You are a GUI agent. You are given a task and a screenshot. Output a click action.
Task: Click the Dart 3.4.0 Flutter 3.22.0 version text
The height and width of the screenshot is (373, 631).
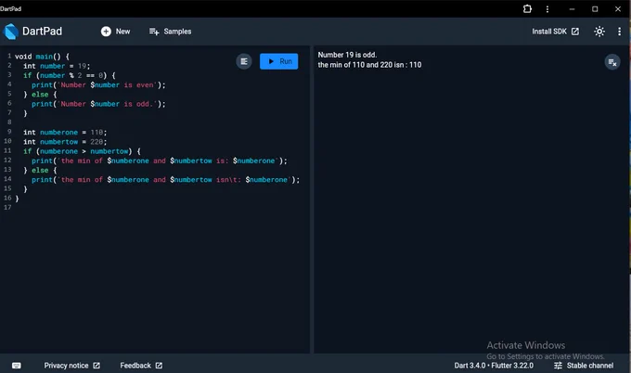[x=494, y=366]
